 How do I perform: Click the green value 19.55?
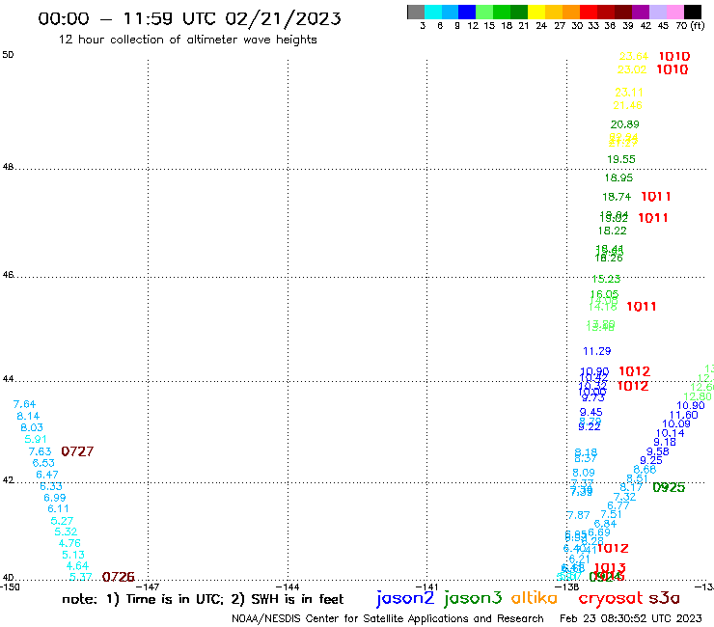[x=621, y=159]
